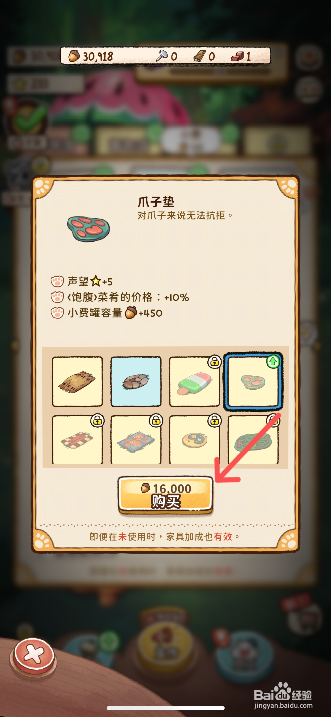Select the wooden plank mat thumbnail
This screenshot has width=331, height=717.
pyautogui.click(x=77, y=382)
